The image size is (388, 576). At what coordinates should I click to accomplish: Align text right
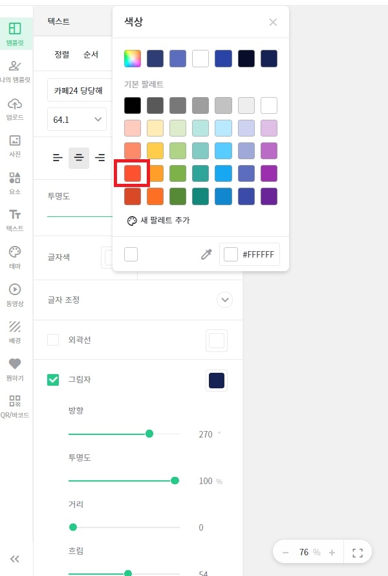tap(100, 158)
